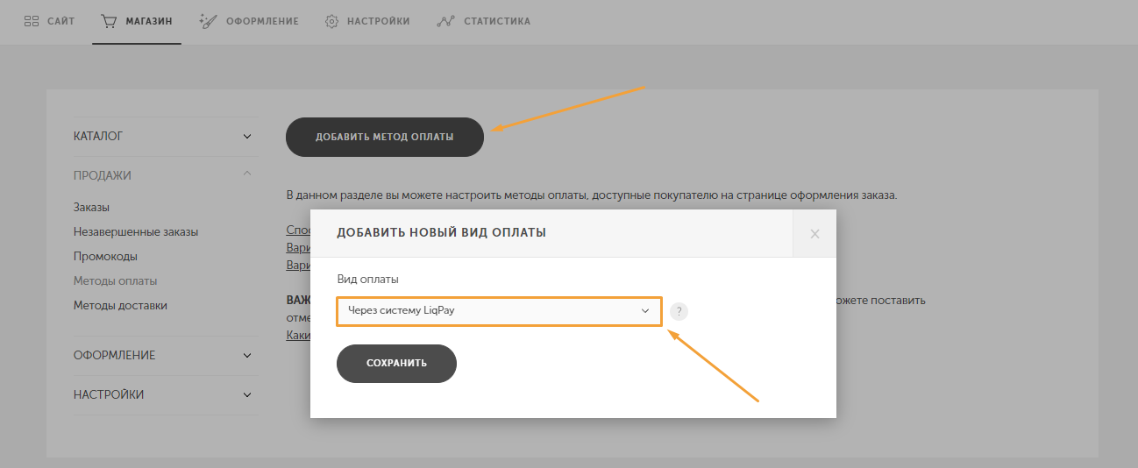
Task: Go to the Настройки top tab
Action: pos(367,21)
